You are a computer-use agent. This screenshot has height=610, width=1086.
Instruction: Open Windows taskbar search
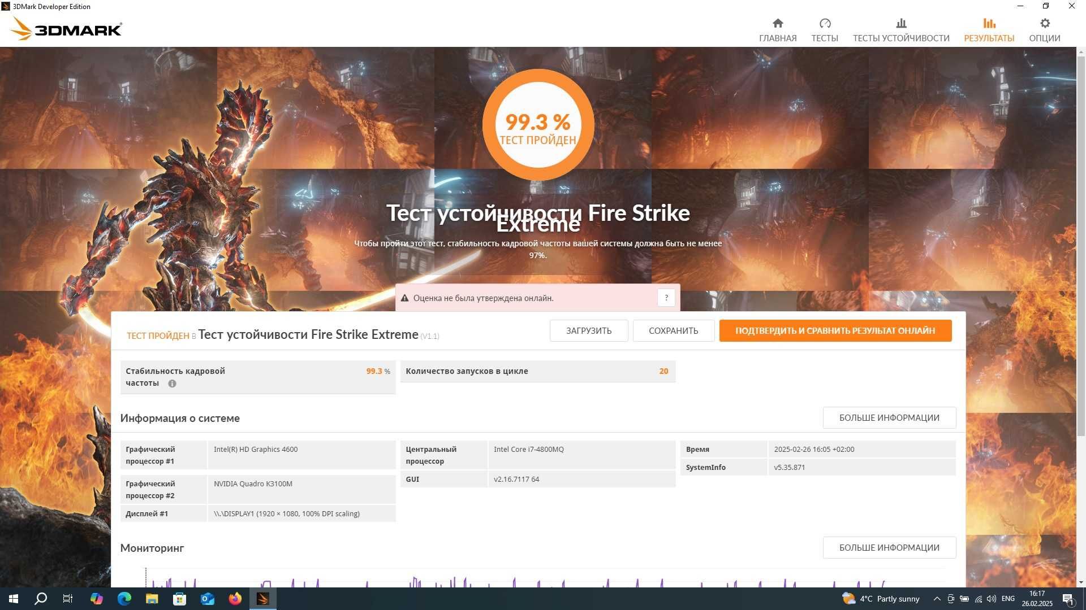pyautogui.click(x=41, y=599)
